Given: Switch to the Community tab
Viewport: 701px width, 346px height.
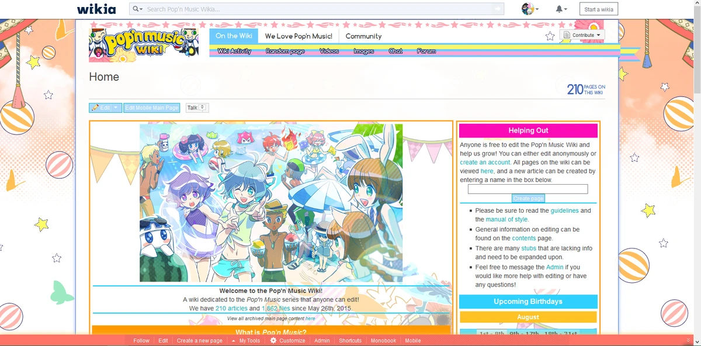Looking at the screenshot, I should click(x=363, y=36).
